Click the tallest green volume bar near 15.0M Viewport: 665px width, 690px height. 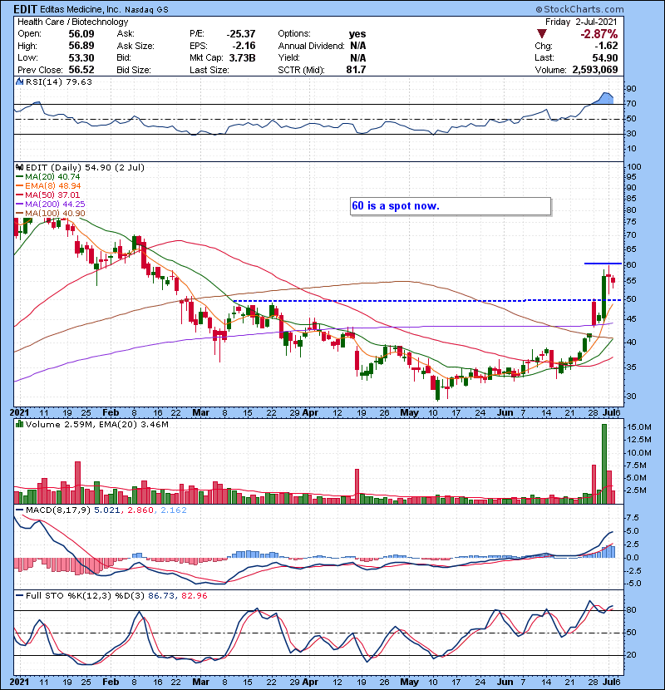[x=603, y=464]
